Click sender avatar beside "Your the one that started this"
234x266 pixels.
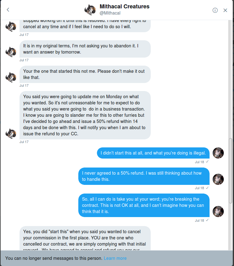point(11,77)
